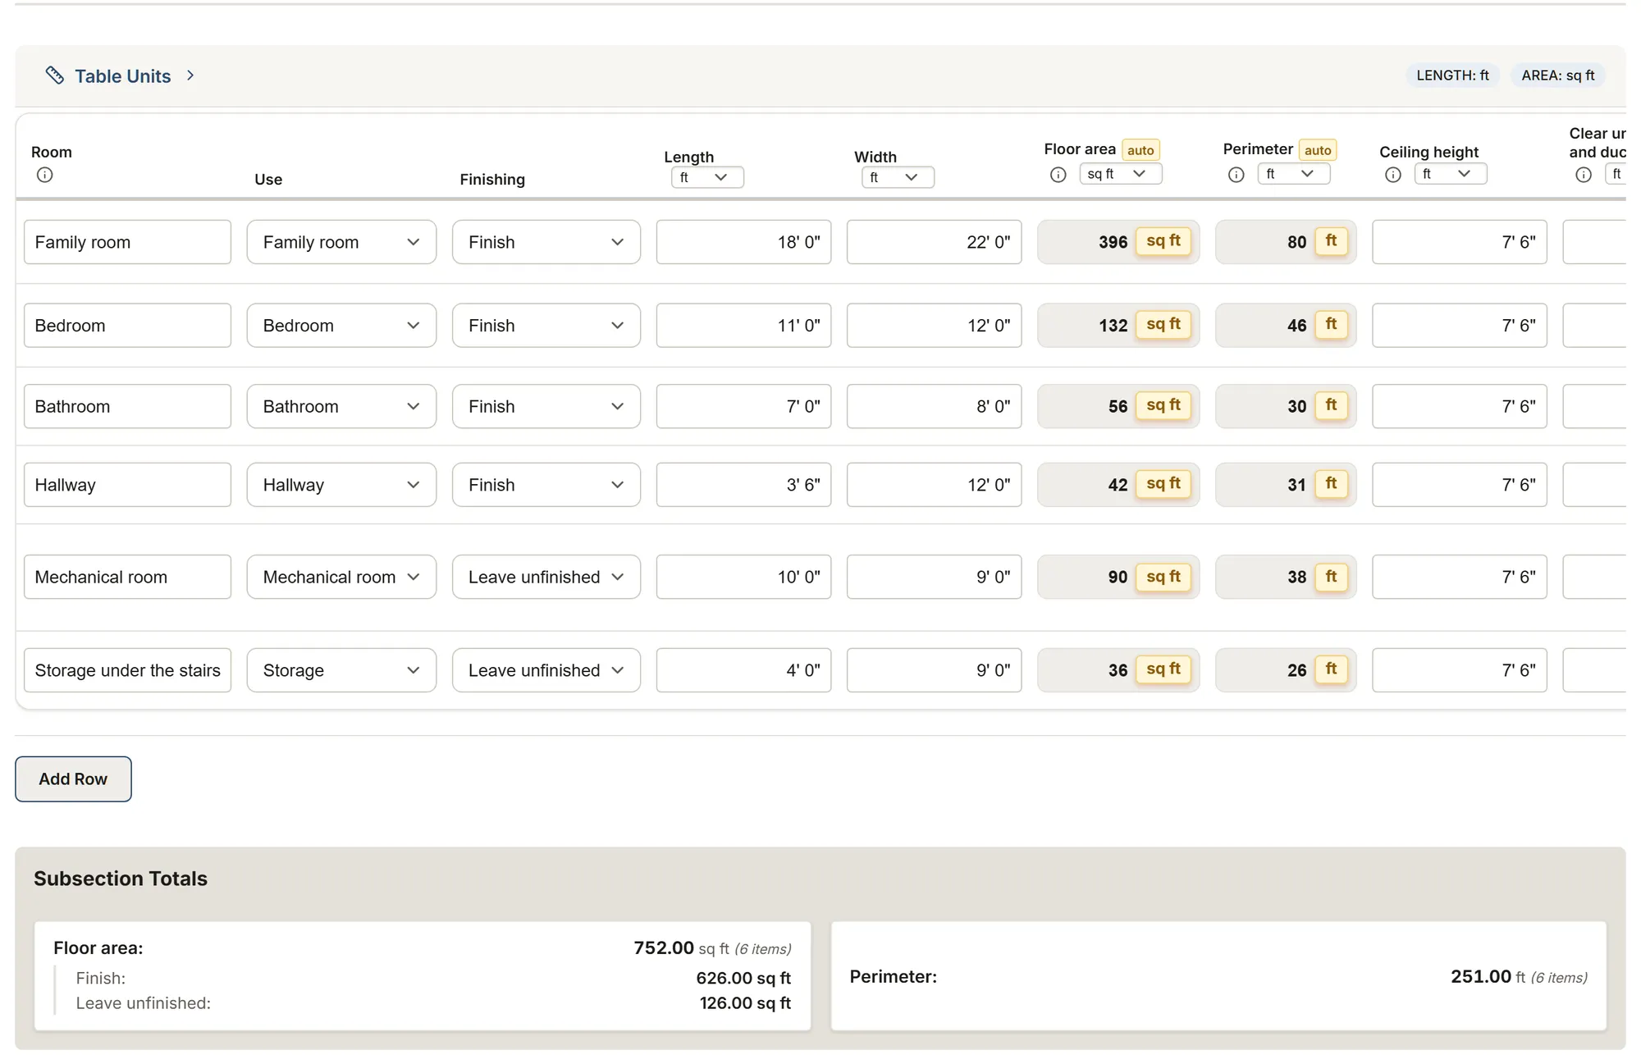This screenshot has height=1064, width=1641.
Task: Open Use dropdown for Bathroom row
Action: pyautogui.click(x=341, y=406)
